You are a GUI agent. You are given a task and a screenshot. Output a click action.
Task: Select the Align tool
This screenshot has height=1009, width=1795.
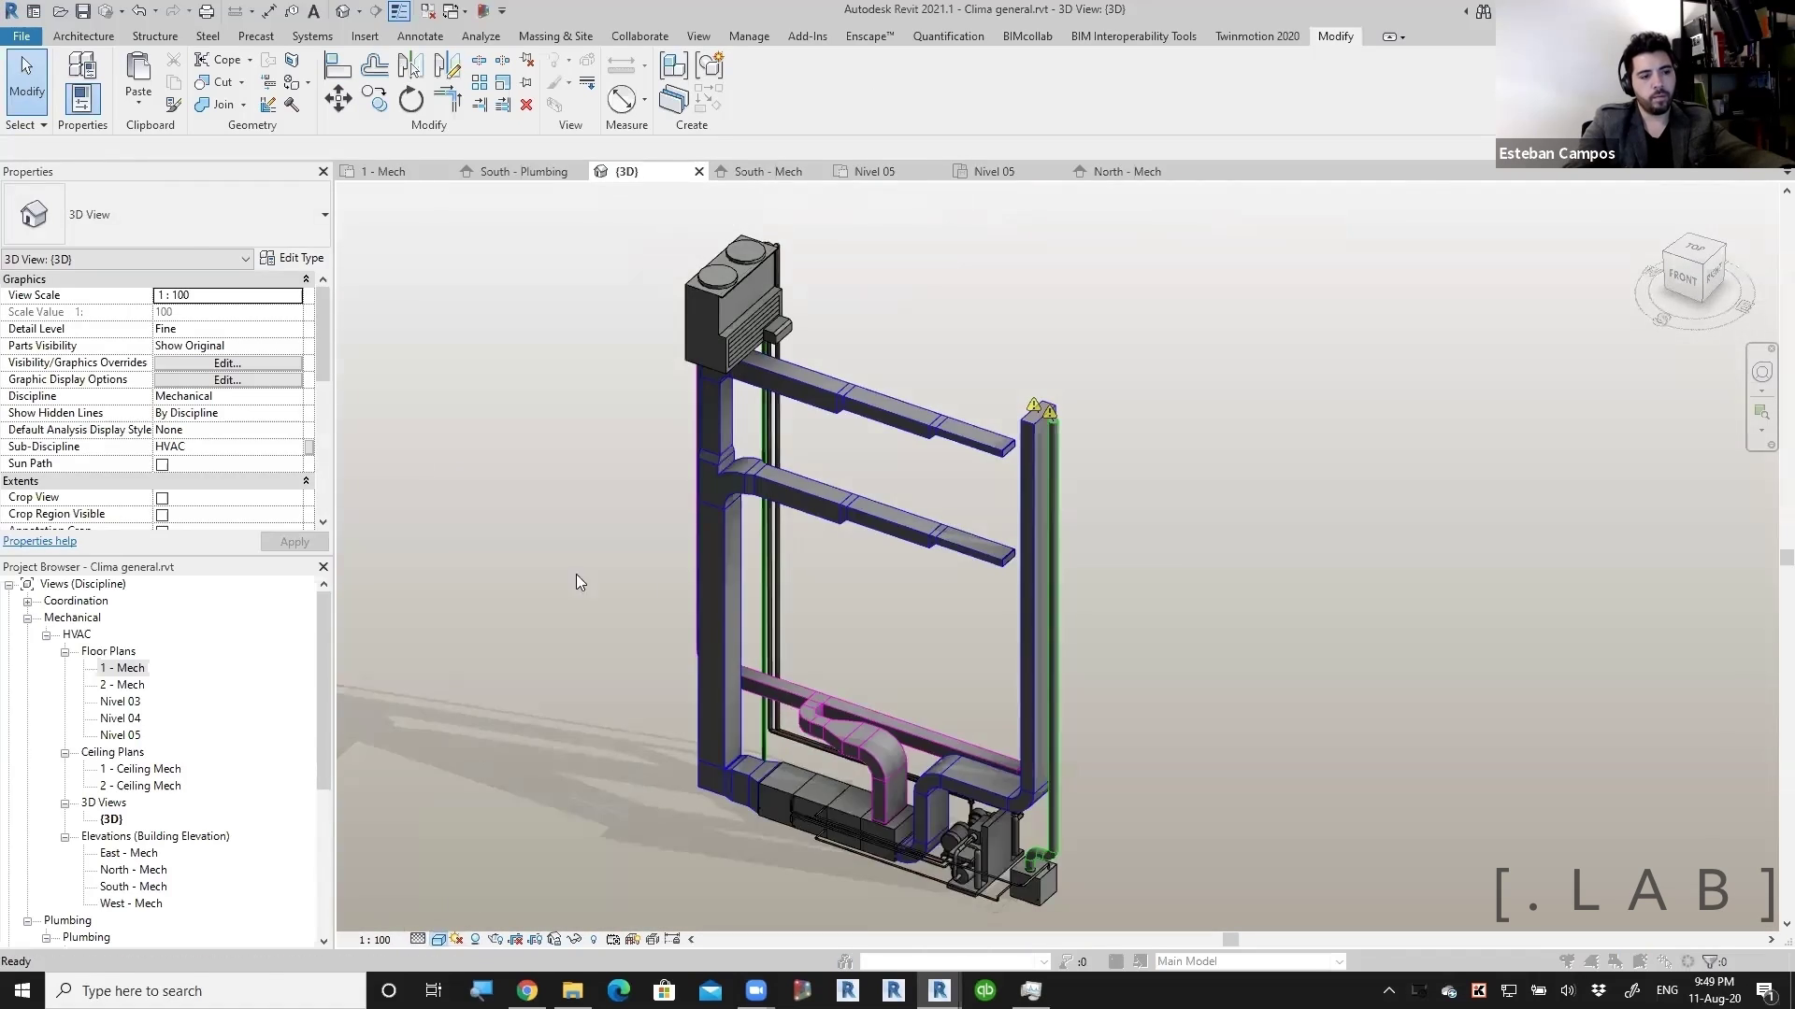[x=337, y=65]
